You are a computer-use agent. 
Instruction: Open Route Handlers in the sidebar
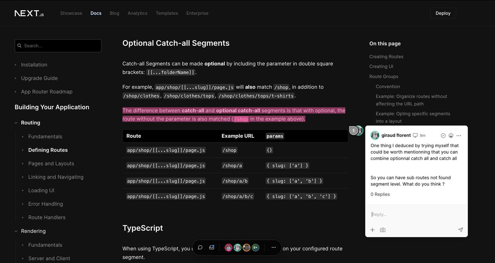(x=47, y=217)
